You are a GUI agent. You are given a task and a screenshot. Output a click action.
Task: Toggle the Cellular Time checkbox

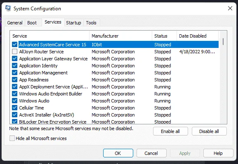coord(14,107)
